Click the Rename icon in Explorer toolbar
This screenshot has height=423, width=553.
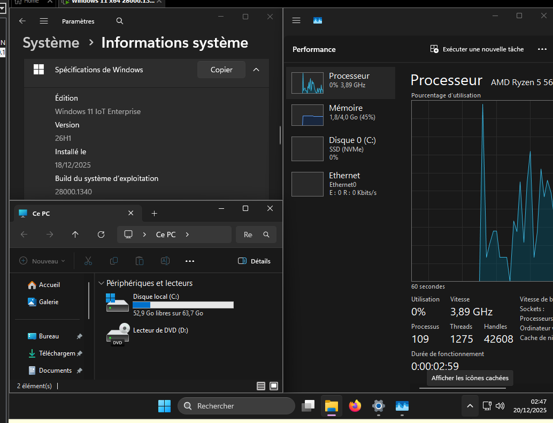pos(165,261)
